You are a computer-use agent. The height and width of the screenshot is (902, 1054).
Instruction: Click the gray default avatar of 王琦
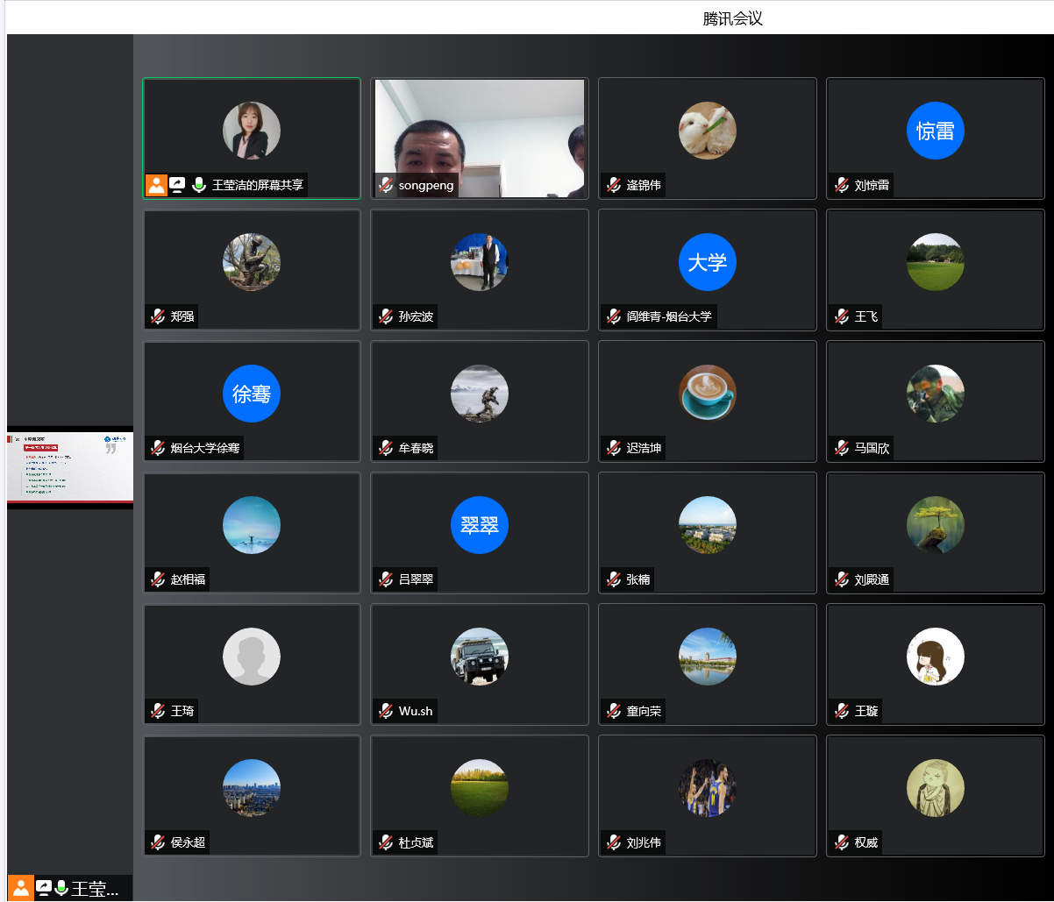tap(251, 657)
